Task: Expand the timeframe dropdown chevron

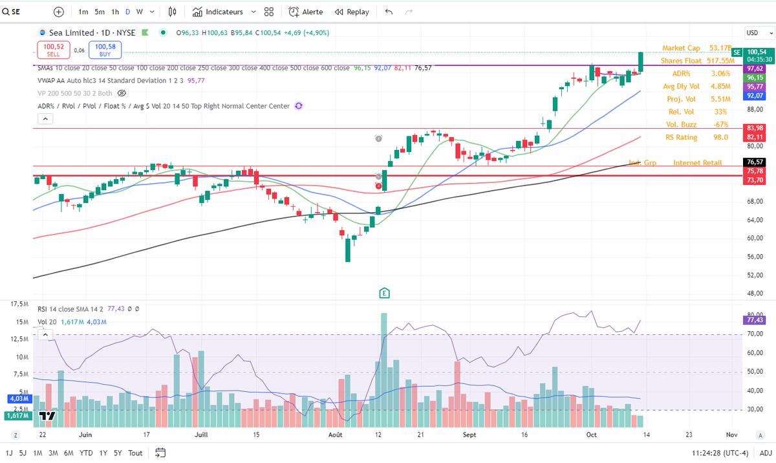Action: (152, 12)
